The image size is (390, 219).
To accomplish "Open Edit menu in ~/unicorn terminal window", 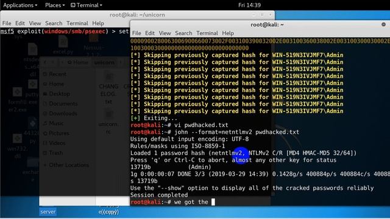I will (x=20, y=23).
